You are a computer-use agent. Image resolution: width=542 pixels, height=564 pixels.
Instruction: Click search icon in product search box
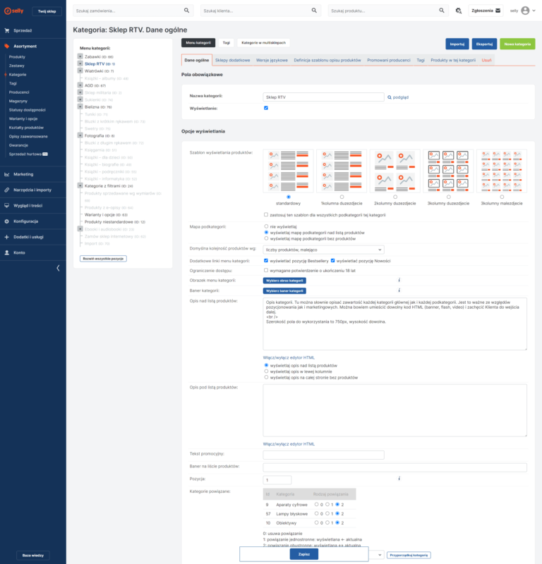(442, 11)
